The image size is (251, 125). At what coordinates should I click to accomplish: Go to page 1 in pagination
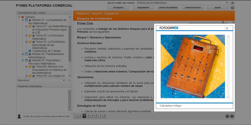click(76, 116)
